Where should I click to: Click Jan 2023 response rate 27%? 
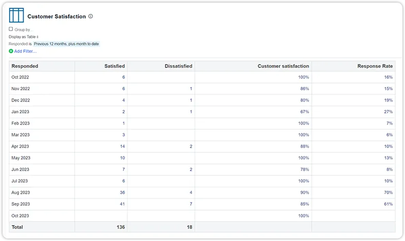389,112
